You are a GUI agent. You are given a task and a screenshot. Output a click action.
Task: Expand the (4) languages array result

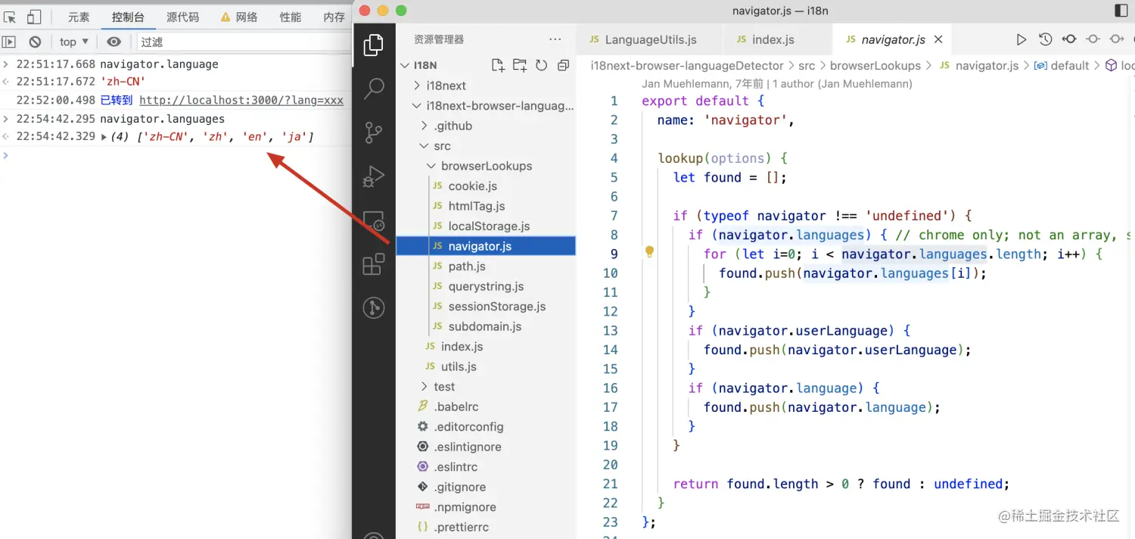point(104,137)
